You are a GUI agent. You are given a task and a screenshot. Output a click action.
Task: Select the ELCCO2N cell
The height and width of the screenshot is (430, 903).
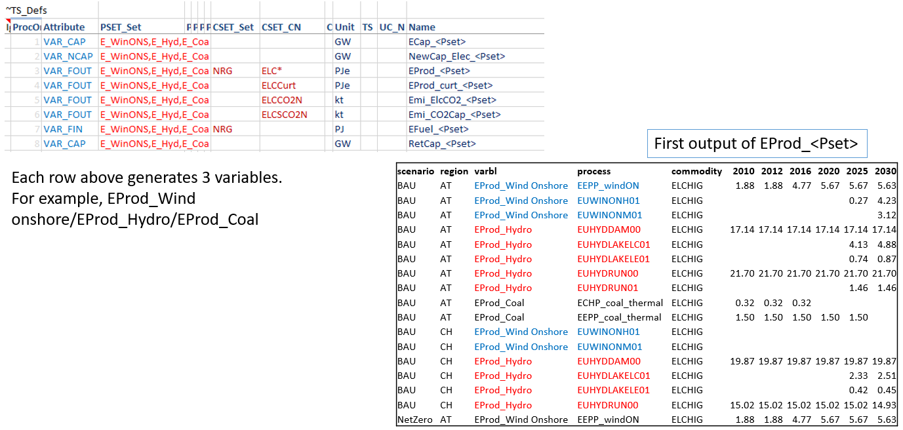(282, 100)
